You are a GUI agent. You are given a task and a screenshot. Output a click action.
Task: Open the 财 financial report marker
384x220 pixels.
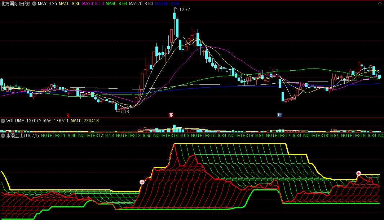click(x=279, y=115)
